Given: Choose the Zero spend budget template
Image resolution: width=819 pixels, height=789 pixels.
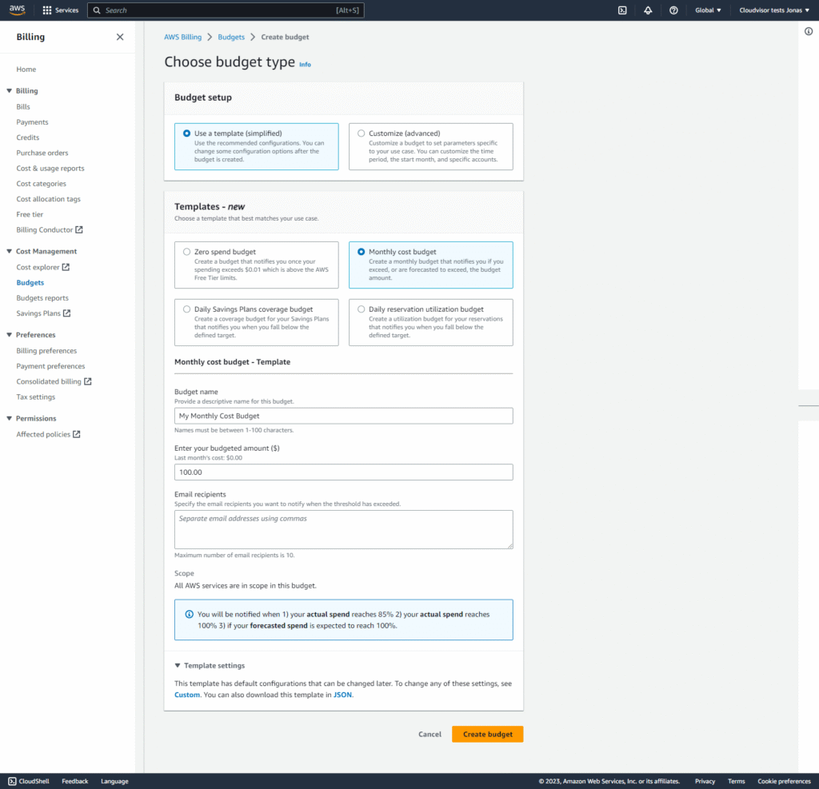Looking at the screenshot, I should pos(257,265).
